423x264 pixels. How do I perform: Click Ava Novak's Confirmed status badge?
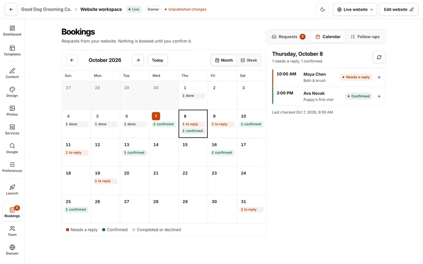(359, 96)
